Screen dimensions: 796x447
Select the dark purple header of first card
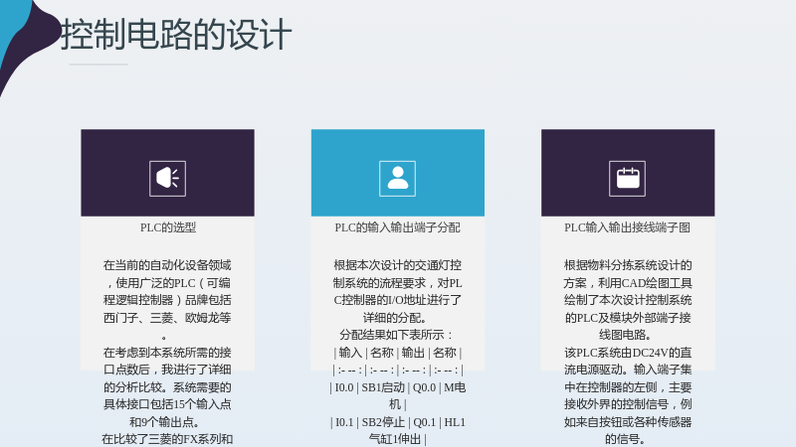pyautogui.click(x=167, y=173)
